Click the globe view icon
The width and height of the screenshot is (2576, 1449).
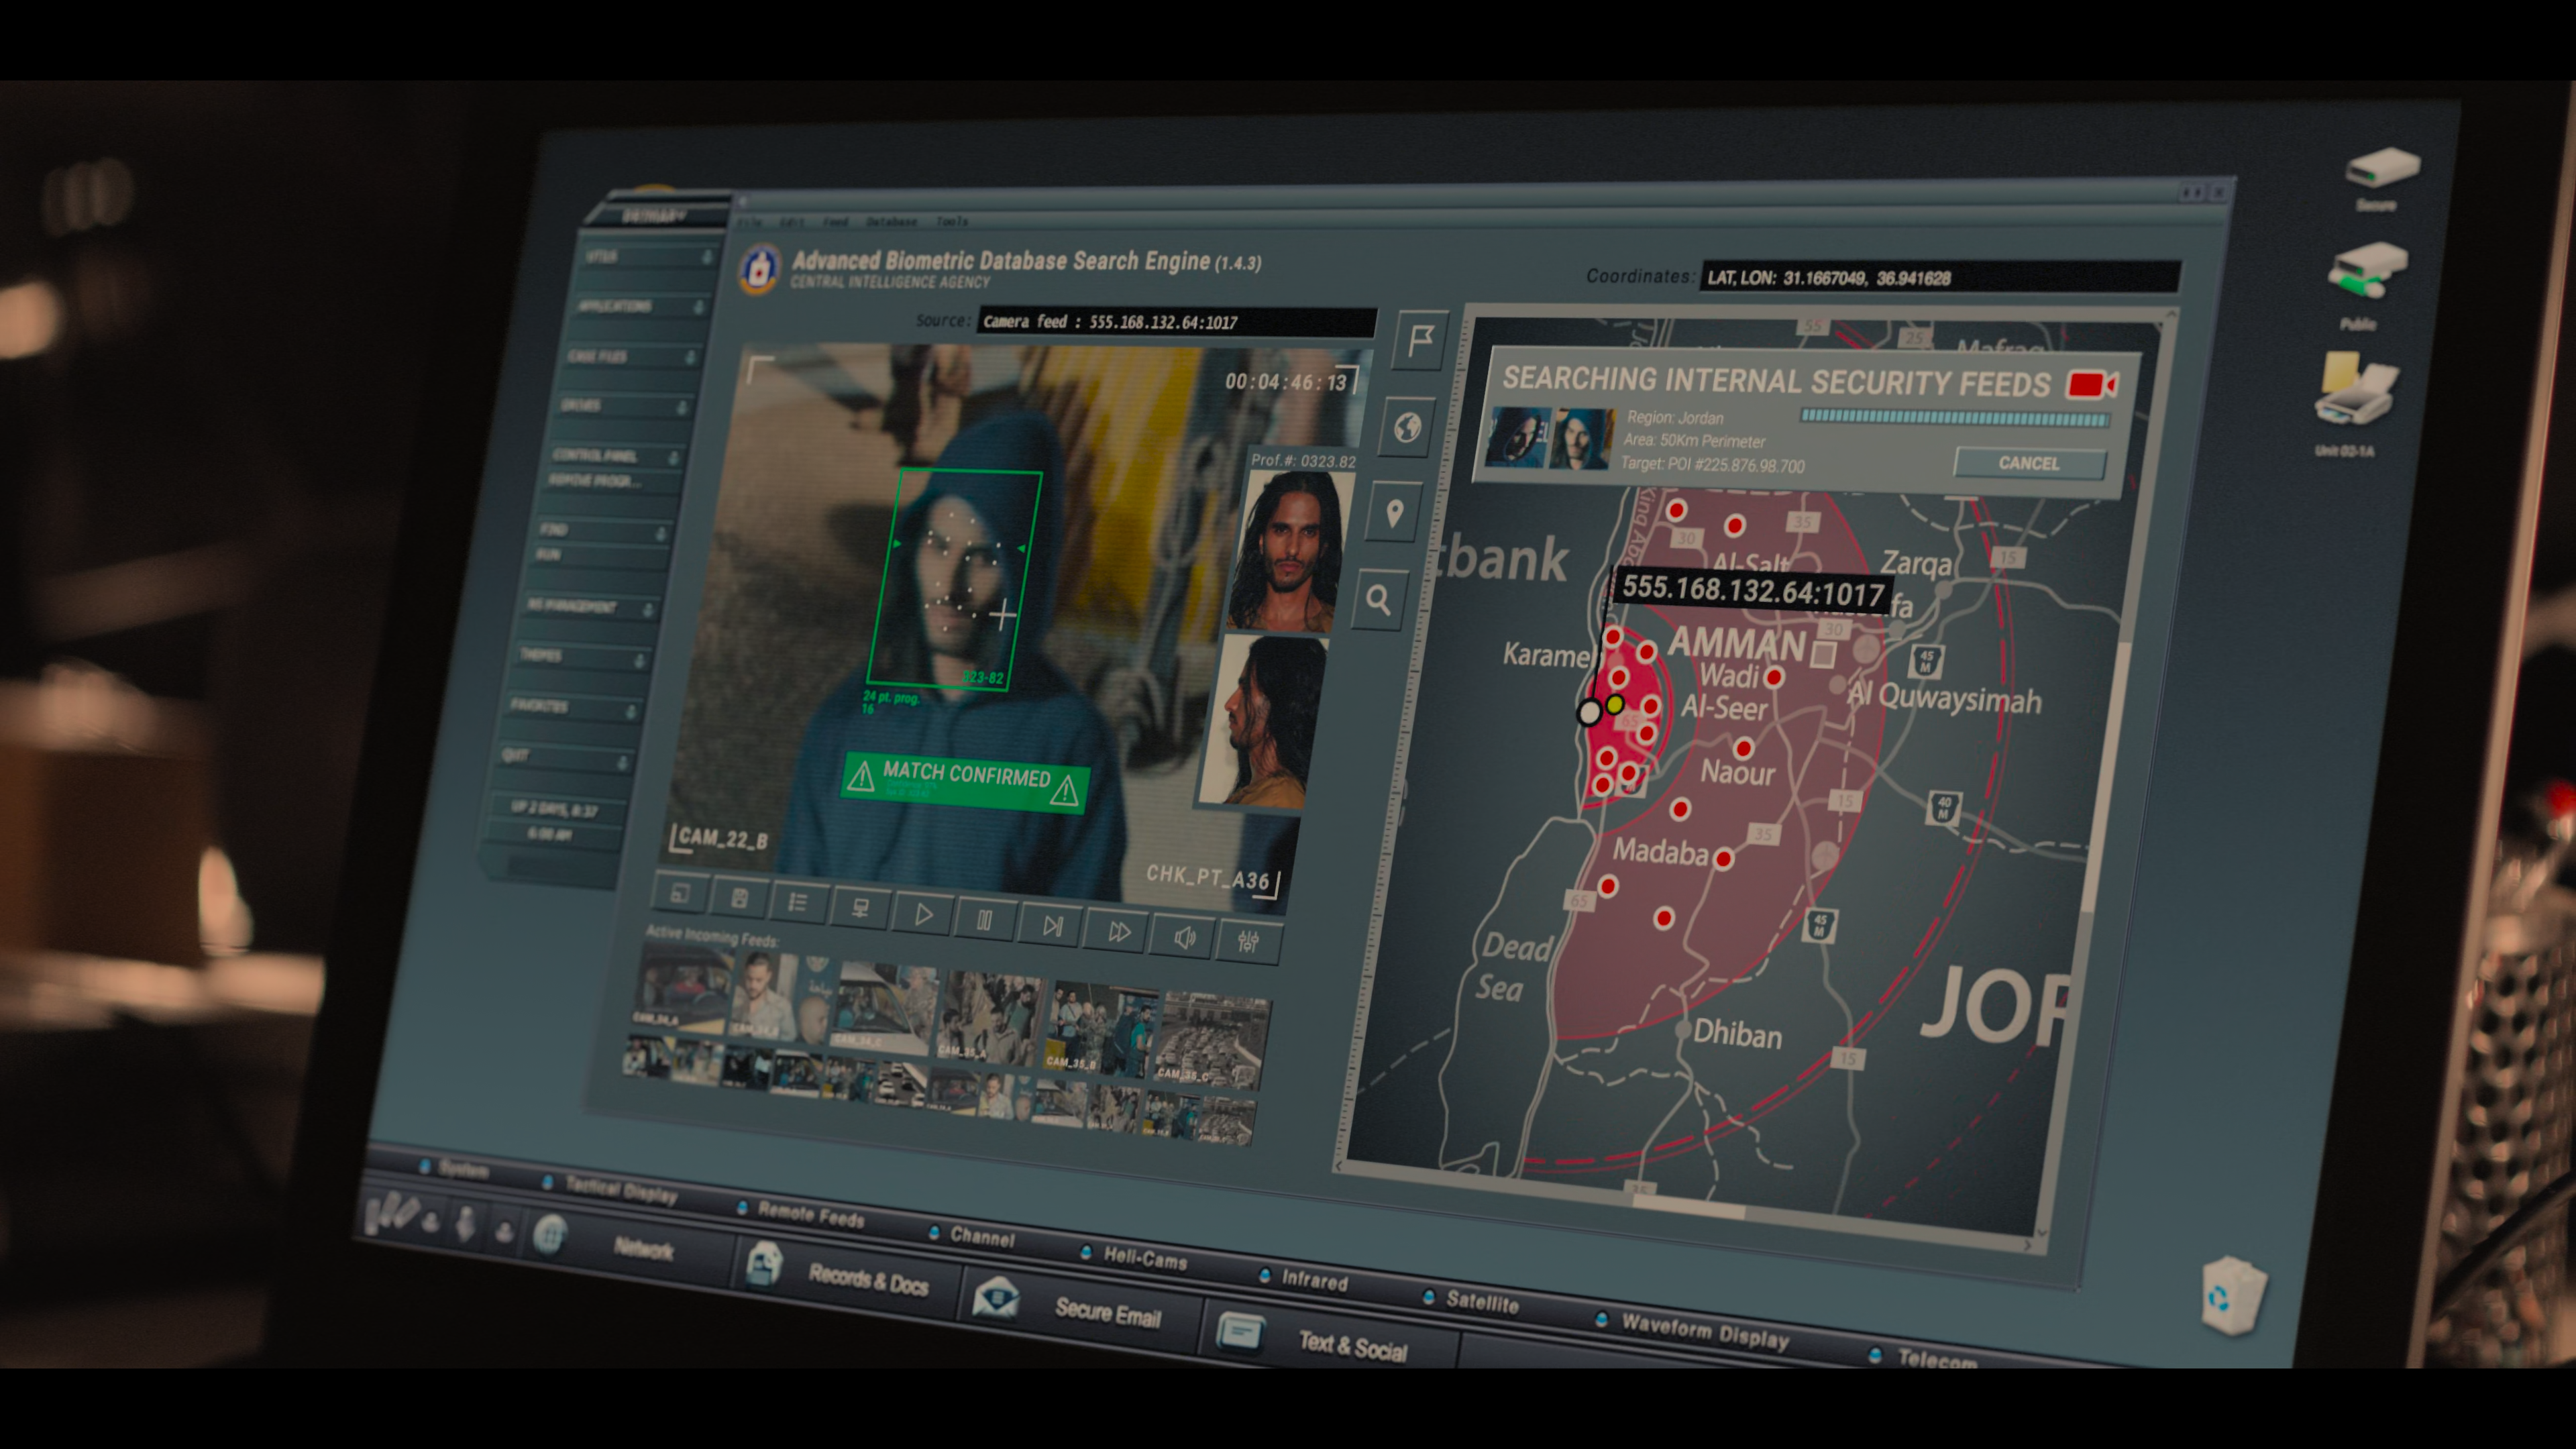coord(1408,428)
